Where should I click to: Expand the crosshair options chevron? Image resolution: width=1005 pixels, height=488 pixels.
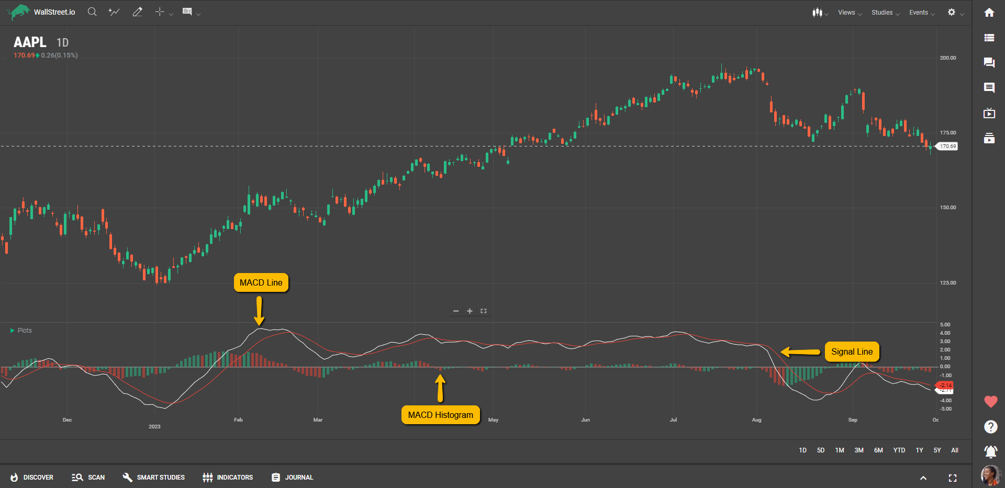click(x=171, y=14)
